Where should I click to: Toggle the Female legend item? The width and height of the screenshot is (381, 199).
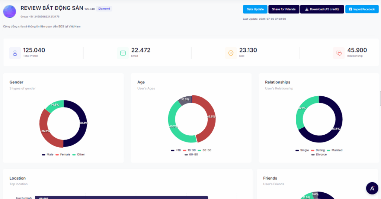click(63, 154)
